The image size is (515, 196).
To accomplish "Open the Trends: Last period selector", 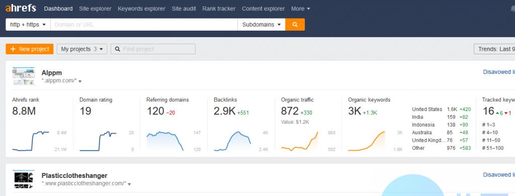I will click(494, 49).
